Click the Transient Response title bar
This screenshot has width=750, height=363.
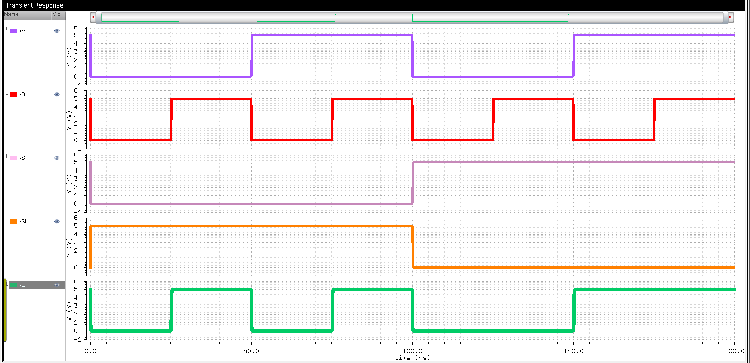tap(375, 5)
